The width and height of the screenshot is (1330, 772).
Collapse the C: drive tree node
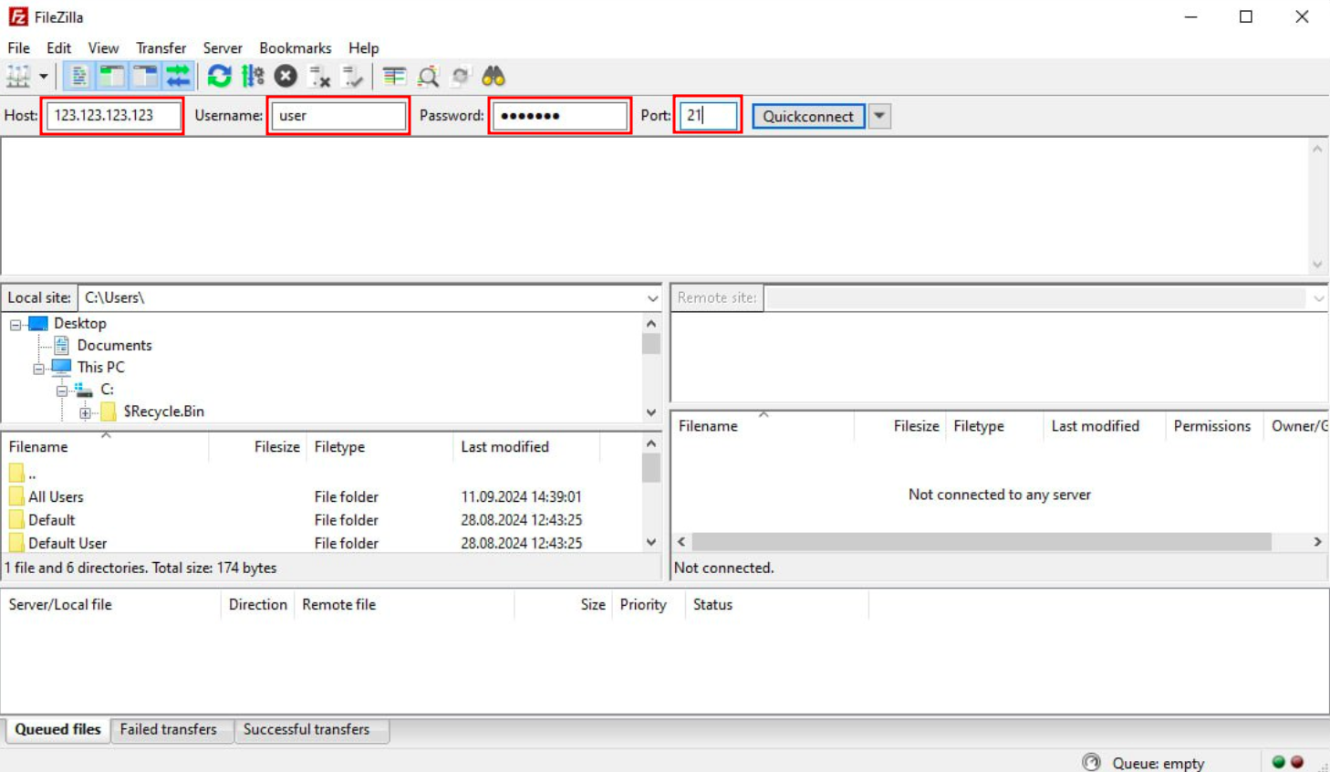(62, 390)
